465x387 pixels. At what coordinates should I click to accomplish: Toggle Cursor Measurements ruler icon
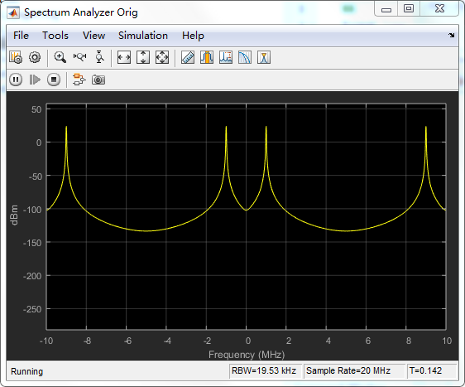coord(188,57)
